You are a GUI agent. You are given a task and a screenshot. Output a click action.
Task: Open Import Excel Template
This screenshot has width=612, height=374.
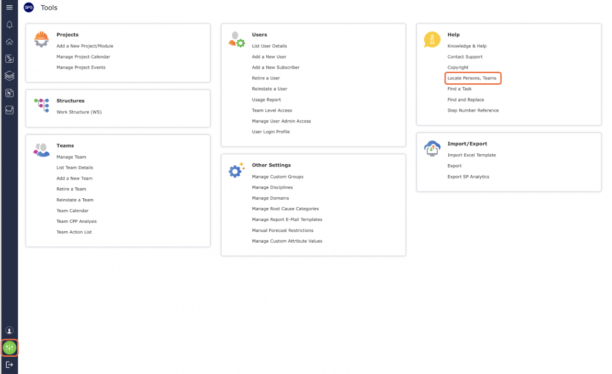pos(471,155)
